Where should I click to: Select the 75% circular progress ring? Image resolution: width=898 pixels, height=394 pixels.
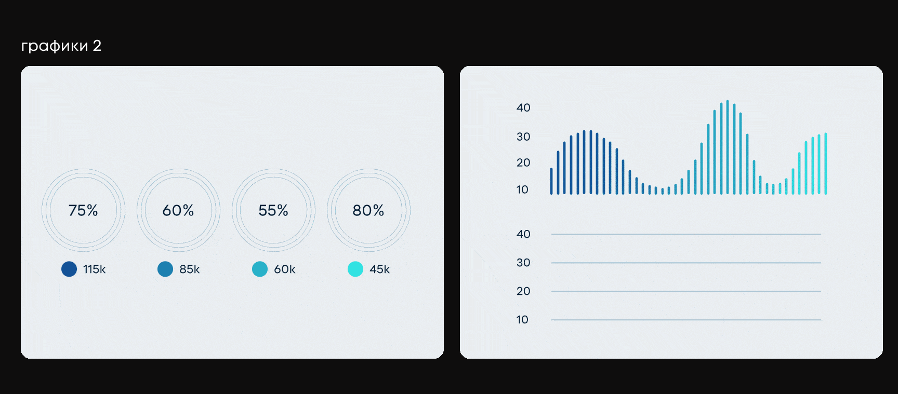83,210
